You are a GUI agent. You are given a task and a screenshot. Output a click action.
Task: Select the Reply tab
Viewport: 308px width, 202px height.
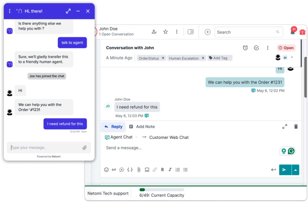tap(113, 126)
